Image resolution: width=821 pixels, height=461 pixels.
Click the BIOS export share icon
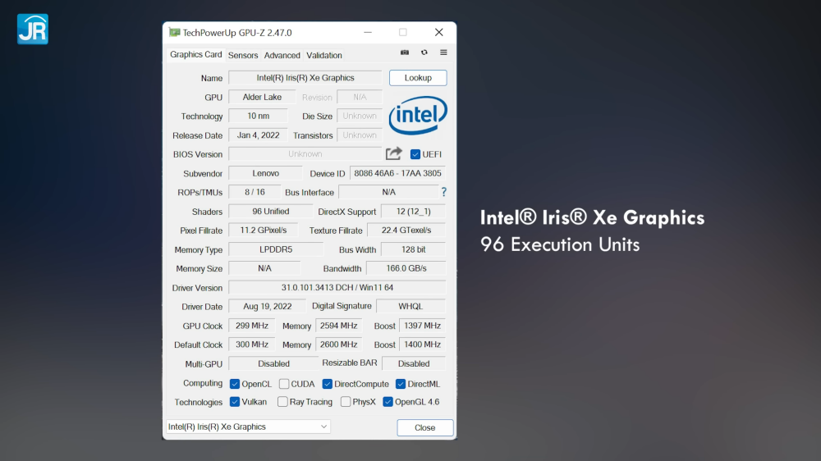click(394, 153)
